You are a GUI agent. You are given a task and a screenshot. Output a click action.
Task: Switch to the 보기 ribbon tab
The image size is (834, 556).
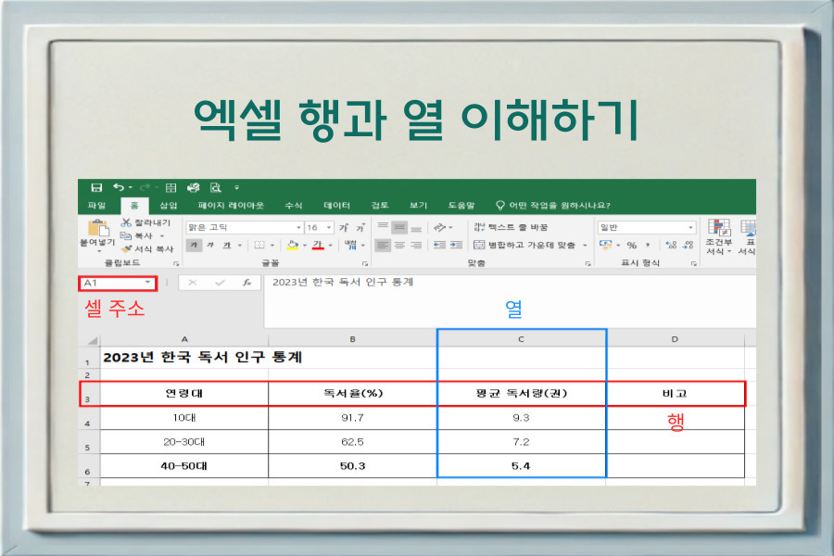(418, 206)
